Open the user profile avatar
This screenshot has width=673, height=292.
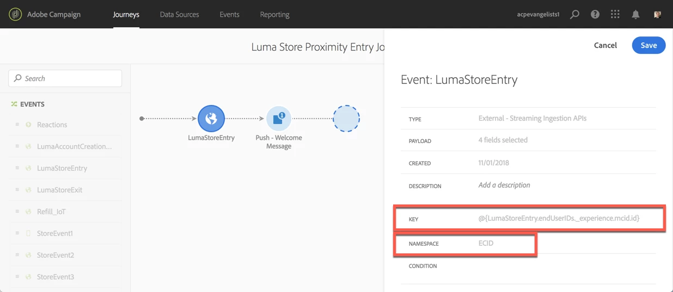click(x=657, y=15)
